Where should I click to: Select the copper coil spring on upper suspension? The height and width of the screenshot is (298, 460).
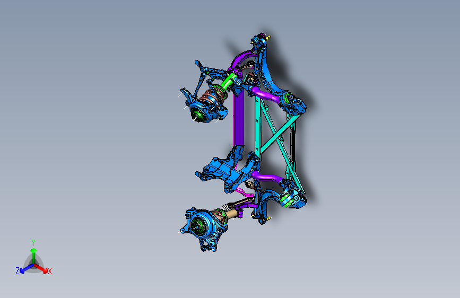210,98
